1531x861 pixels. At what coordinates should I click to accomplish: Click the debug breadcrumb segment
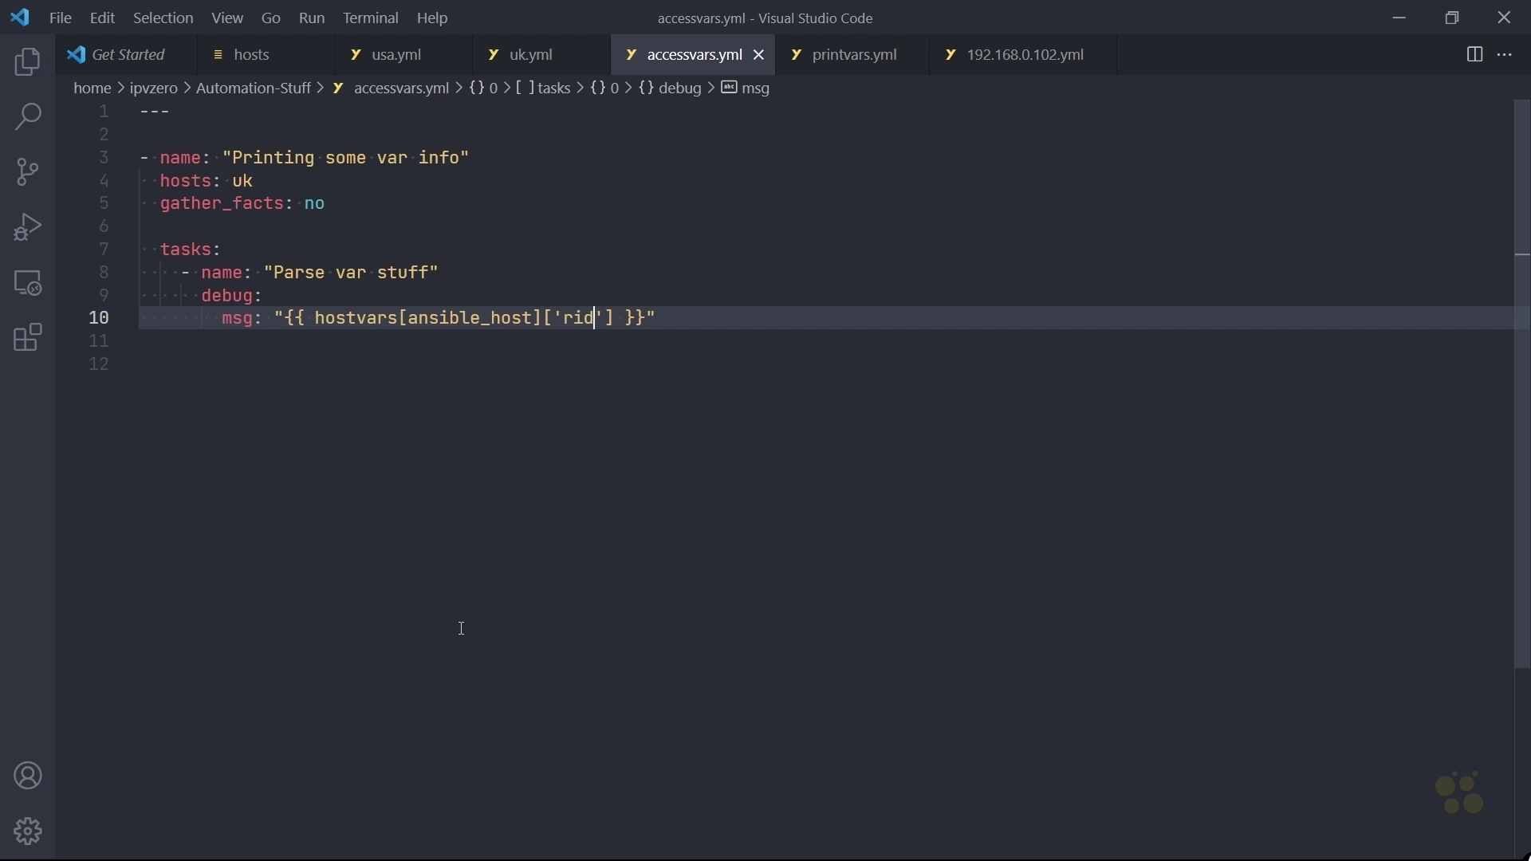point(671,88)
